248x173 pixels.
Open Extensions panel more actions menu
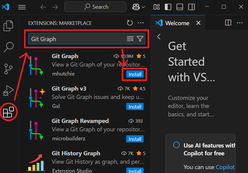point(141,23)
